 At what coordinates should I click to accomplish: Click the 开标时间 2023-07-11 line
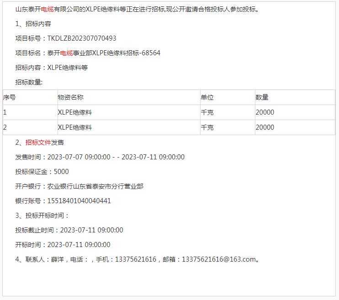(x=63, y=245)
